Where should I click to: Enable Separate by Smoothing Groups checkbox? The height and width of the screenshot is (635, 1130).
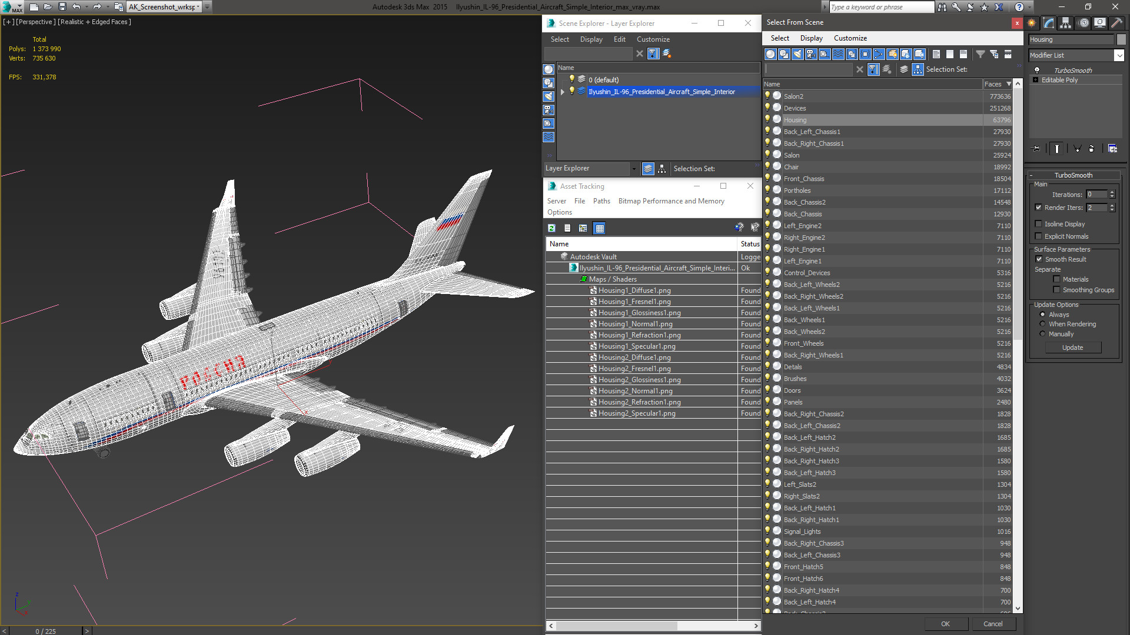pyautogui.click(x=1056, y=290)
